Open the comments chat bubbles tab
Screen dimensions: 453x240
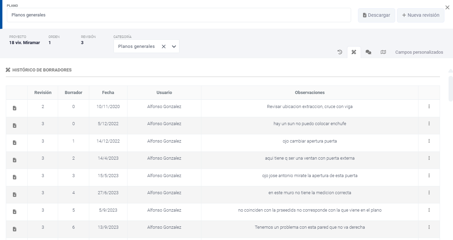pyautogui.click(x=368, y=52)
